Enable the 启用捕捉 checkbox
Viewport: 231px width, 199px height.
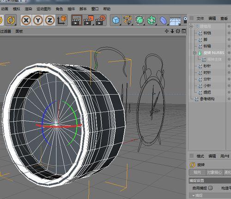click(x=210, y=188)
